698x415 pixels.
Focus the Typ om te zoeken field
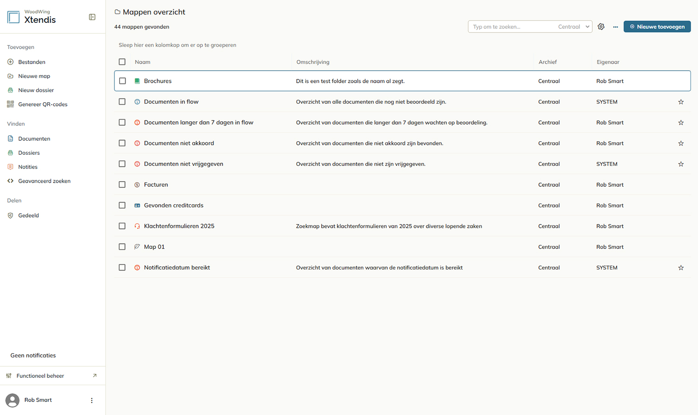coord(512,26)
